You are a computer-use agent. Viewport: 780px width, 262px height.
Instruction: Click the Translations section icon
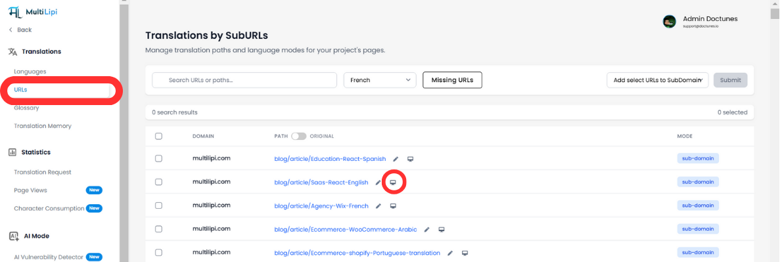[13, 52]
